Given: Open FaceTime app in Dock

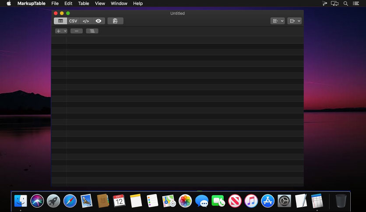Looking at the screenshot, I should click(x=218, y=201).
